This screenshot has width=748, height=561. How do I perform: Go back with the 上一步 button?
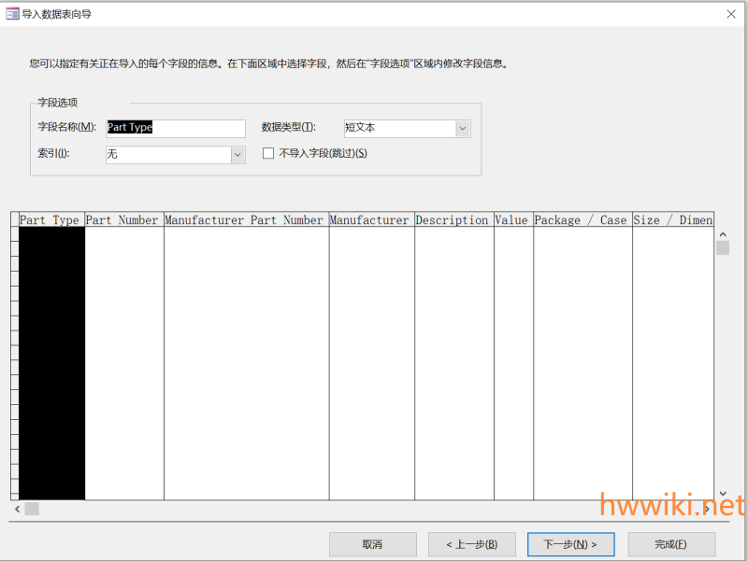(x=471, y=544)
